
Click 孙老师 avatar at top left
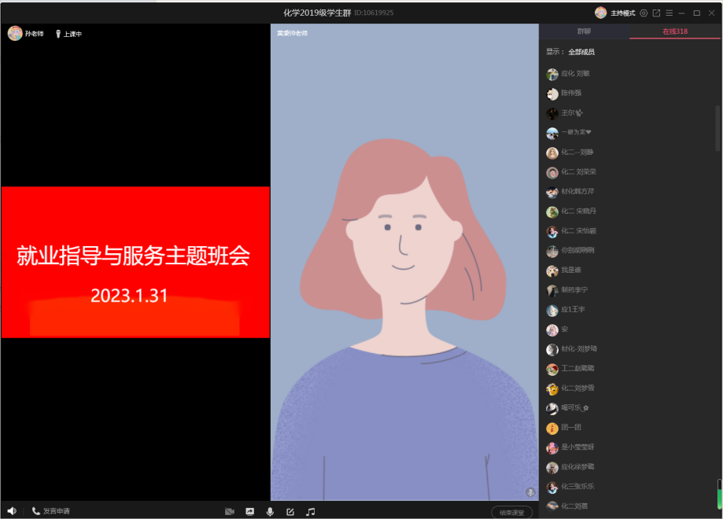tap(15, 34)
